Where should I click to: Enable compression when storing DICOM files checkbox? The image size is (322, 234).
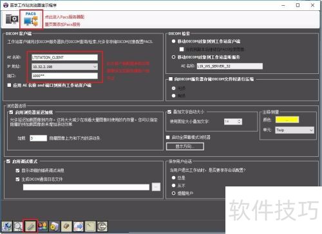point(171,79)
